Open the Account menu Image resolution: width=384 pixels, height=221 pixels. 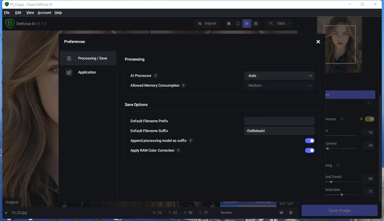[x=44, y=13]
